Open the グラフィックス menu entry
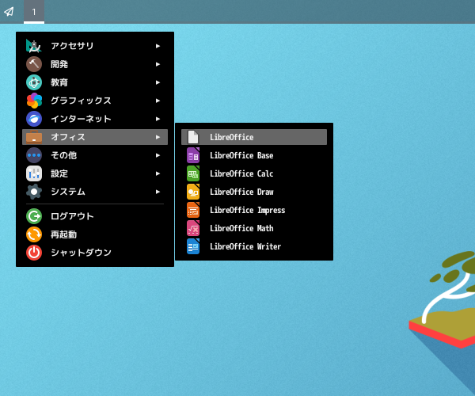475x396 pixels. pos(95,101)
